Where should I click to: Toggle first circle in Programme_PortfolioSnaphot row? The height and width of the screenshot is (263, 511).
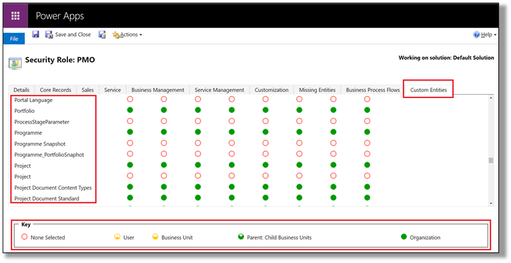click(130, 154)
